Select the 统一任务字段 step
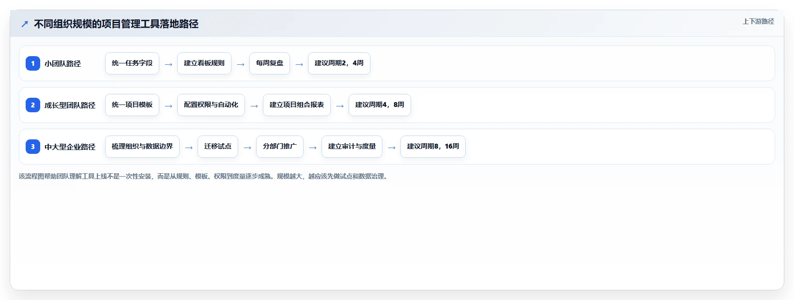794x300 pixels. (132, 63)
